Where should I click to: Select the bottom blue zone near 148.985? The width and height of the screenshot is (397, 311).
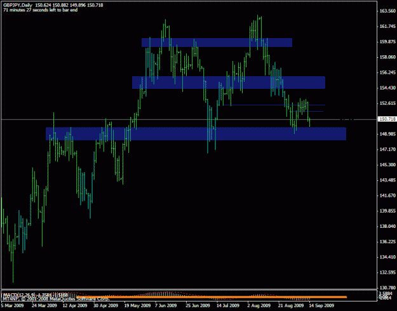pos(196,134)
